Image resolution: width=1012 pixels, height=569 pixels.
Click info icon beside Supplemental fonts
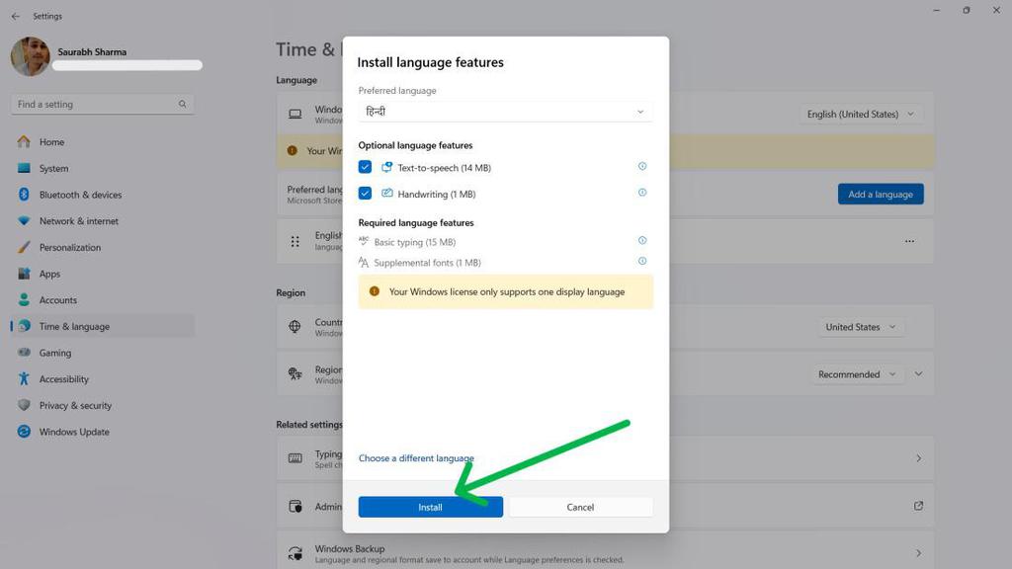642,261
